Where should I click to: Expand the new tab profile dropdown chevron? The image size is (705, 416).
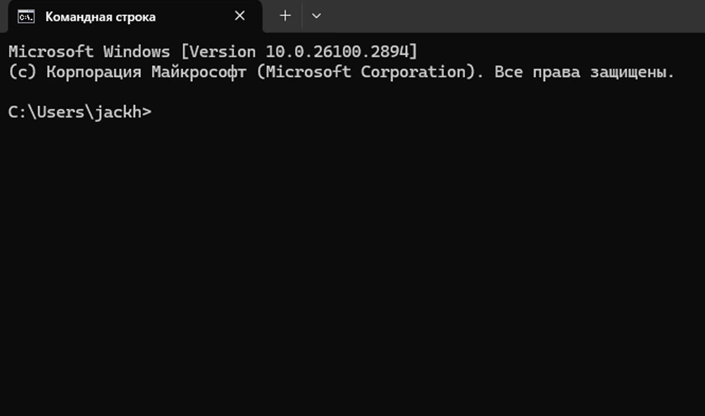click(x=316, y=16)
